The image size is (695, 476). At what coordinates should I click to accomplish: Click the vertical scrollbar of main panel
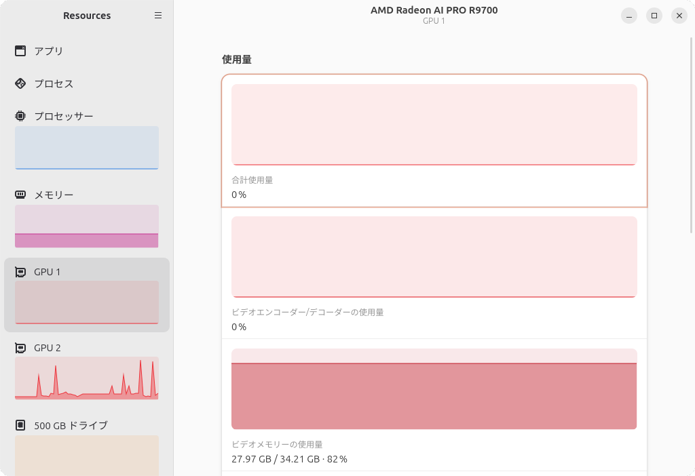(692, 135)
